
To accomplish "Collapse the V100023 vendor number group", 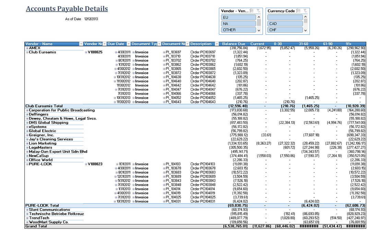I will point(86,164).
